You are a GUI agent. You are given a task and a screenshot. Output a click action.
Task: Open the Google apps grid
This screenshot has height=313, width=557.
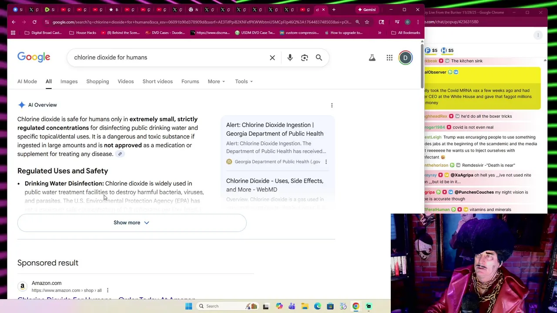389,57
